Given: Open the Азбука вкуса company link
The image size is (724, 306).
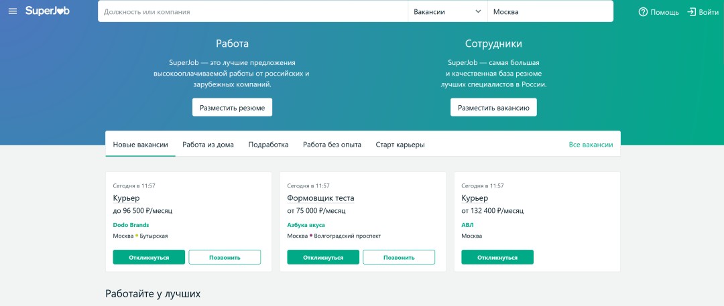Looking at the screenshot, I should (x=306, y=225).
